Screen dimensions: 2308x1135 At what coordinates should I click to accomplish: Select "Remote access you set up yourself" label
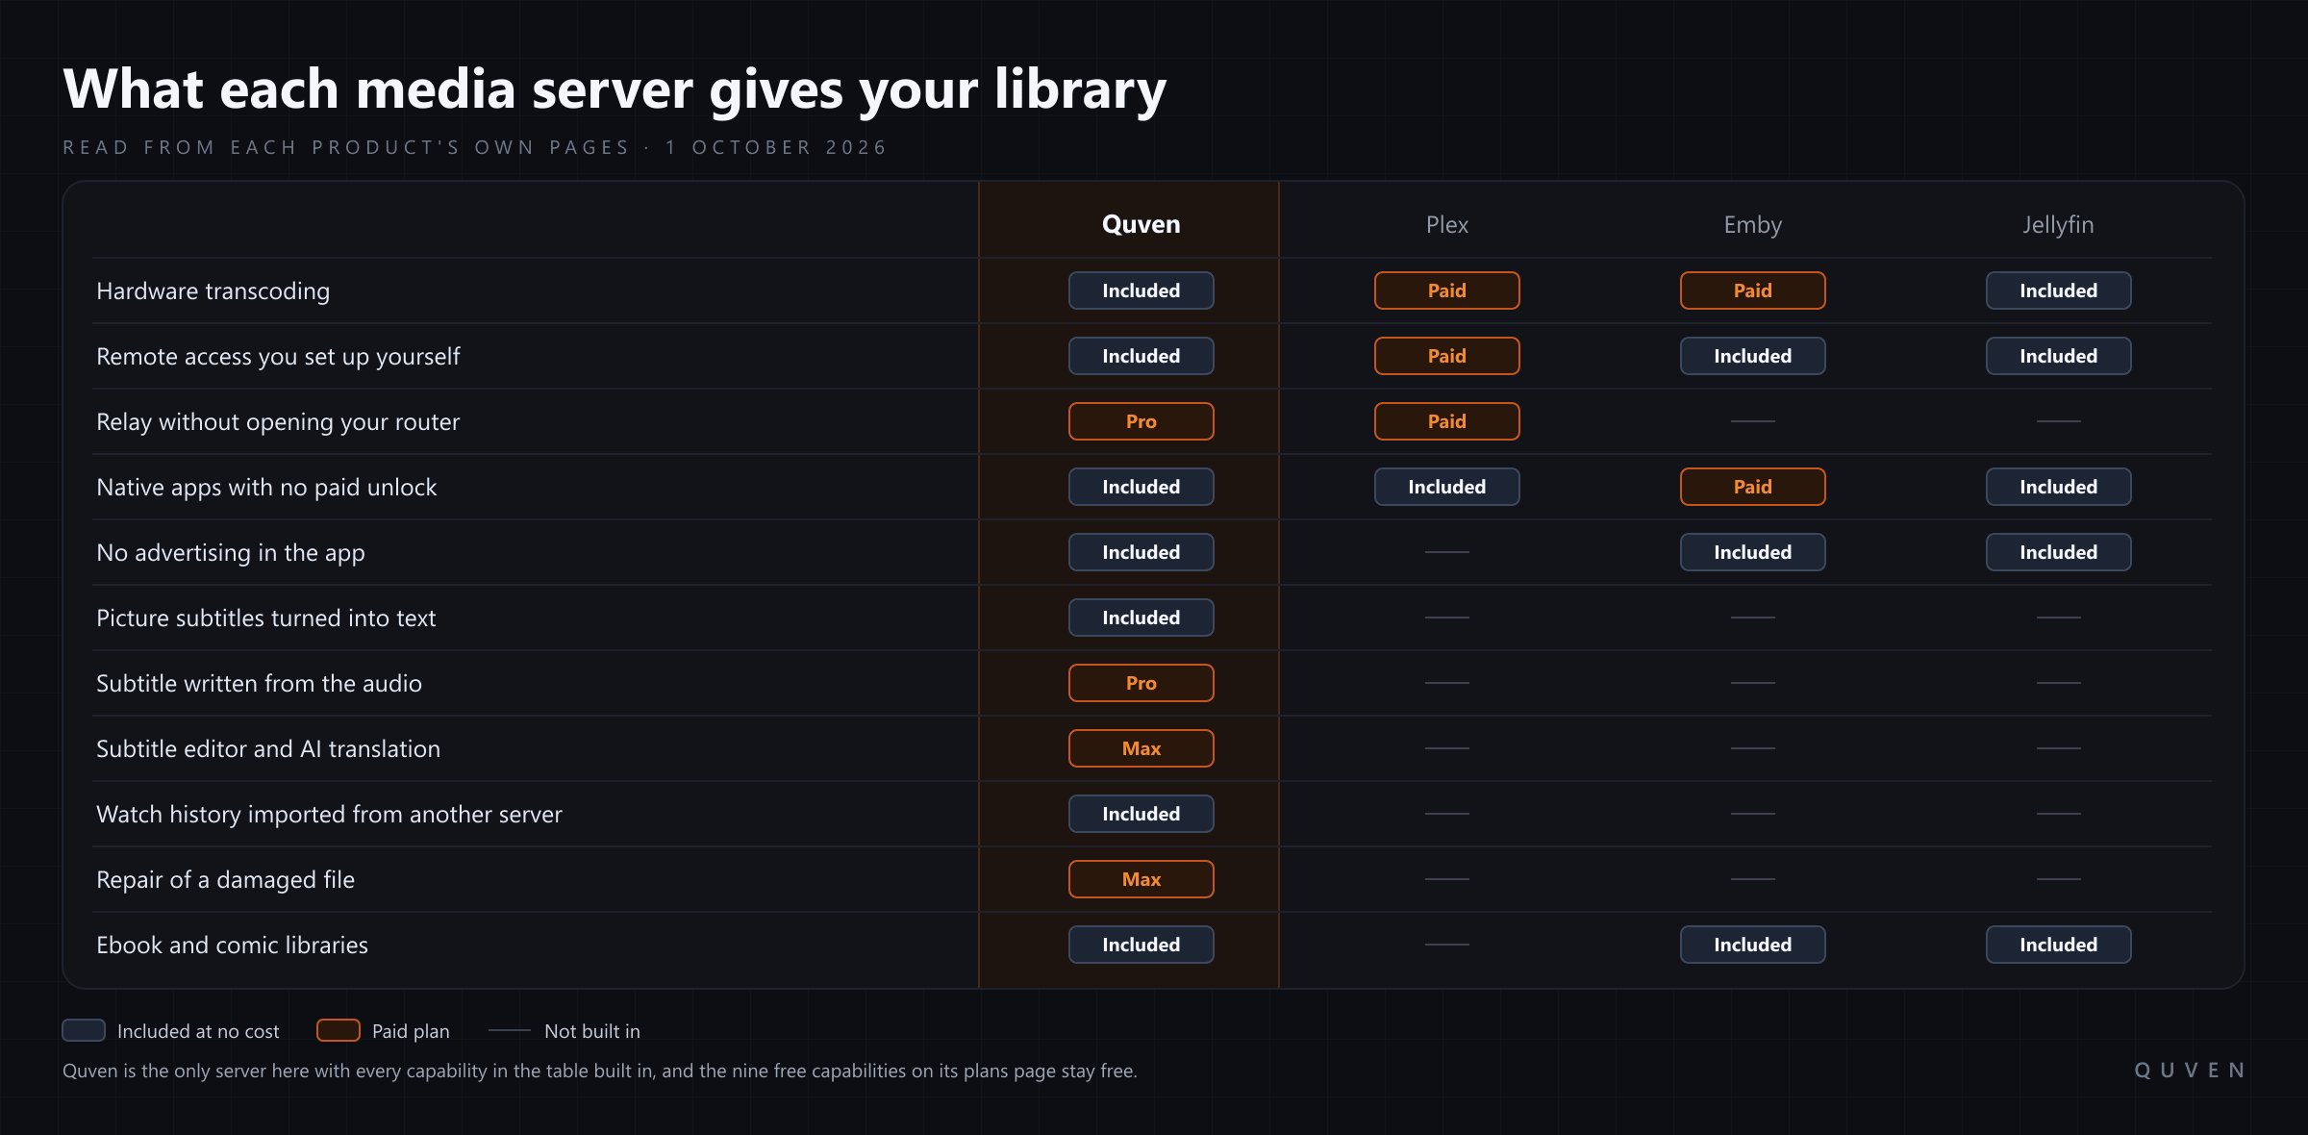click(278, 356)
